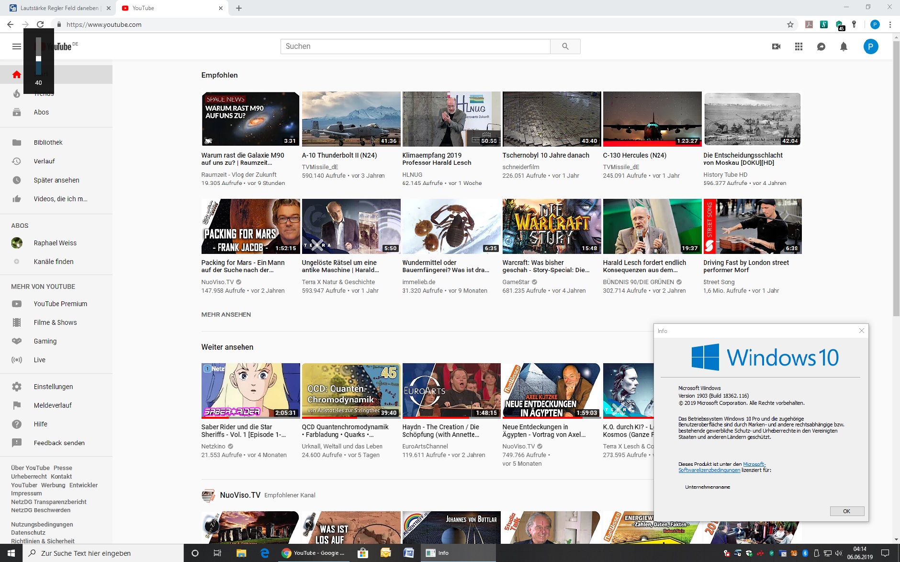Screen dimensions: 900x562
Task: Click OK in the Windows Info dialog
Action: (x=847, y=511)
